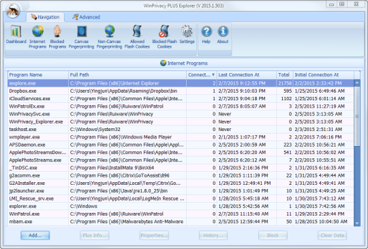Open Canvas Fingerprinting
Viewport: 368px width, 249px height.
click(82, 37)
